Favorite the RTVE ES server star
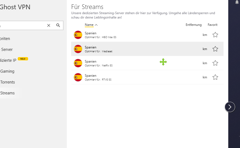Image resolution: width=240 pixels, height=148 pixels. [215, 77]
